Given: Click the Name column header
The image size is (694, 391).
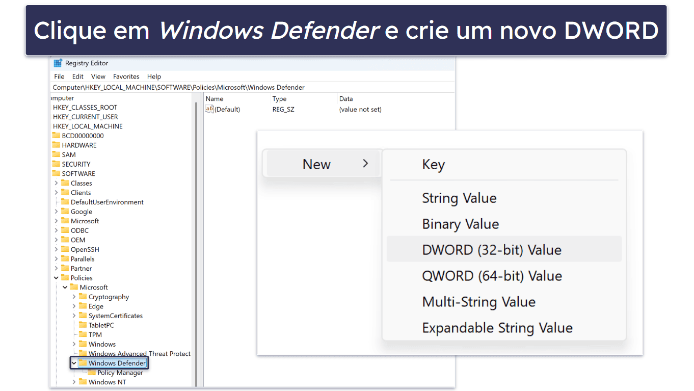Looking at the screenshot, I should point(215,99).
